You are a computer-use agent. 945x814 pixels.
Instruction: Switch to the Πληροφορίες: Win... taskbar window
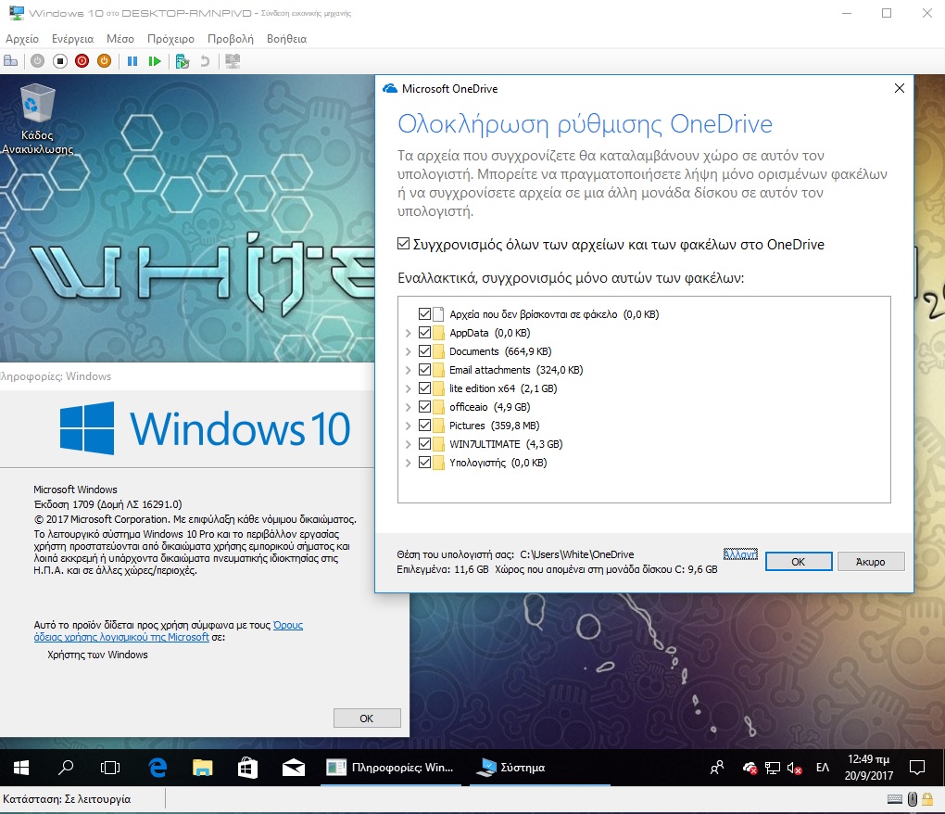[391, 768]
